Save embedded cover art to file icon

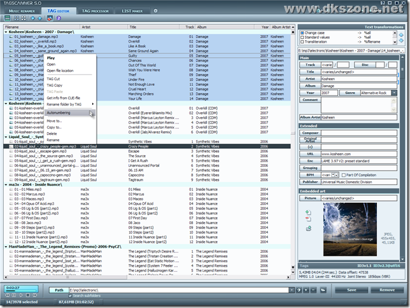tap(309, 228)
